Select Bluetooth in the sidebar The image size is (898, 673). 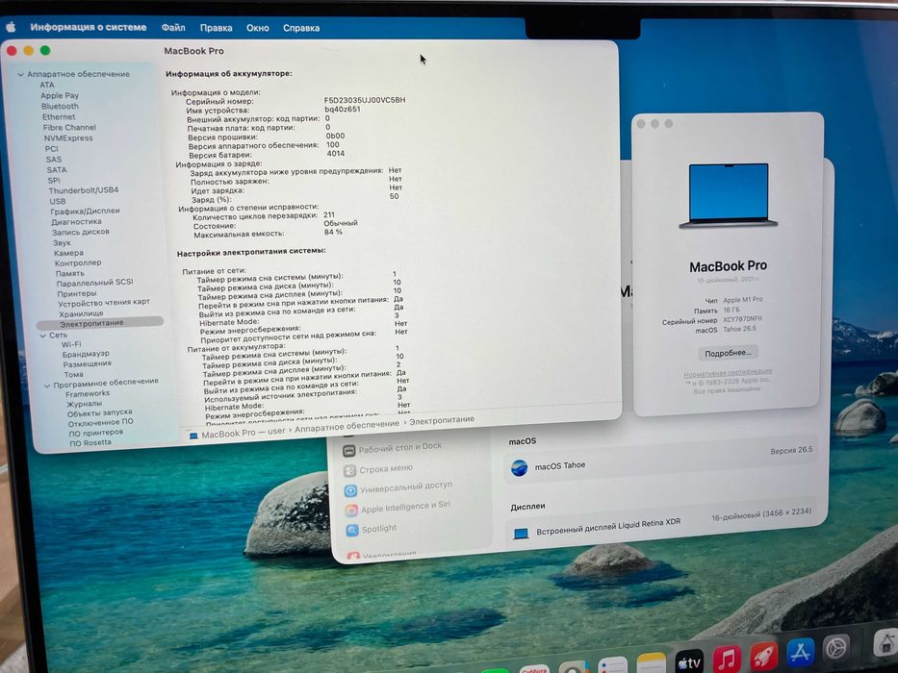[x=60, y=107]
